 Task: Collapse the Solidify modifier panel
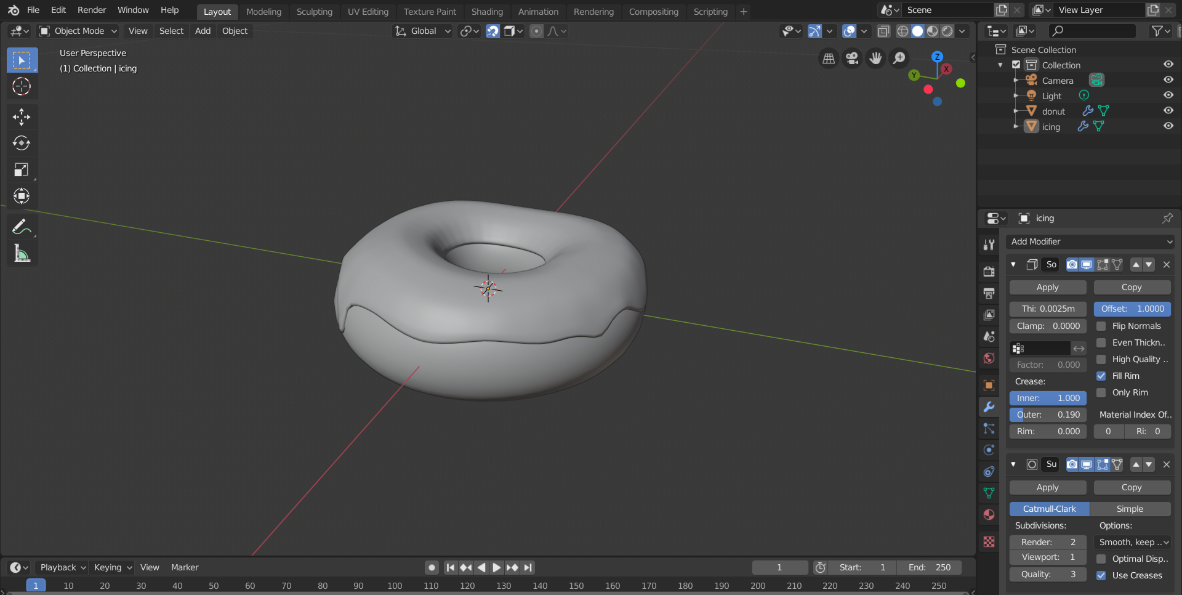pyautogui.click(x=1013, y=265)
